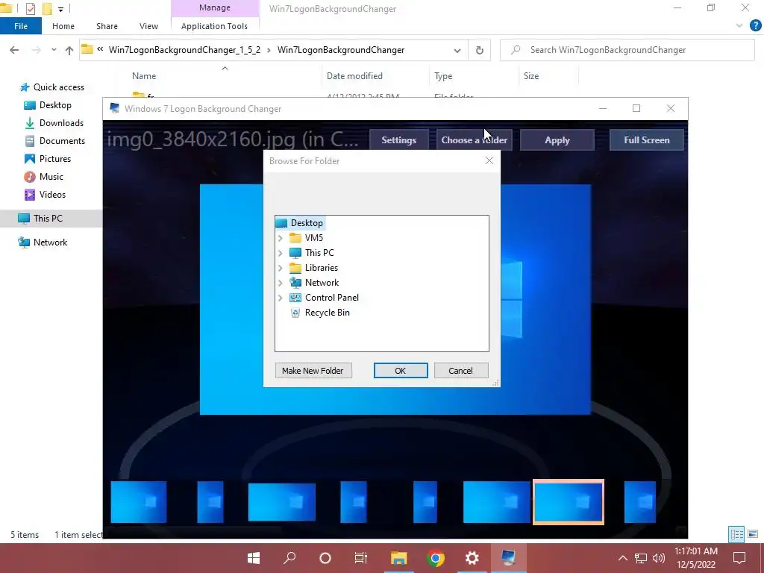Select Recycle Bin in the folder tree

tap(327, 313)
